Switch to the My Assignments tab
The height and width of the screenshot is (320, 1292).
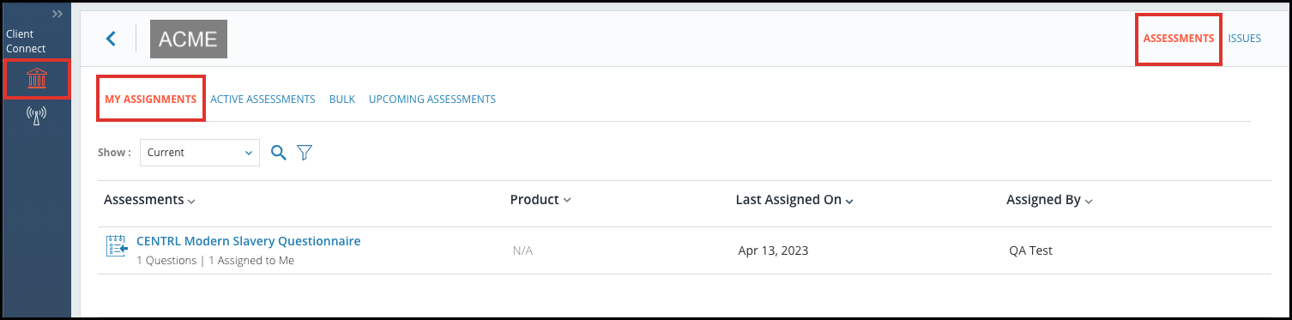tap(151, 99)
